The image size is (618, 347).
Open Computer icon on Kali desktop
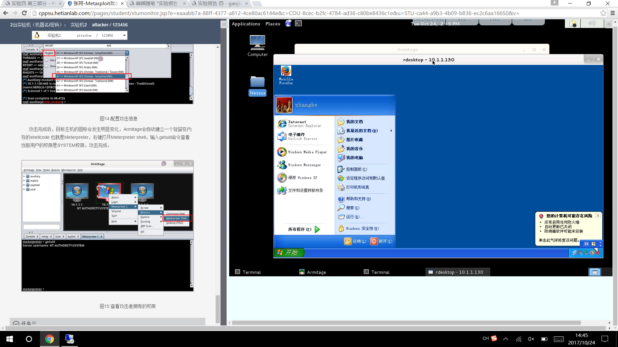coord(257,46)
